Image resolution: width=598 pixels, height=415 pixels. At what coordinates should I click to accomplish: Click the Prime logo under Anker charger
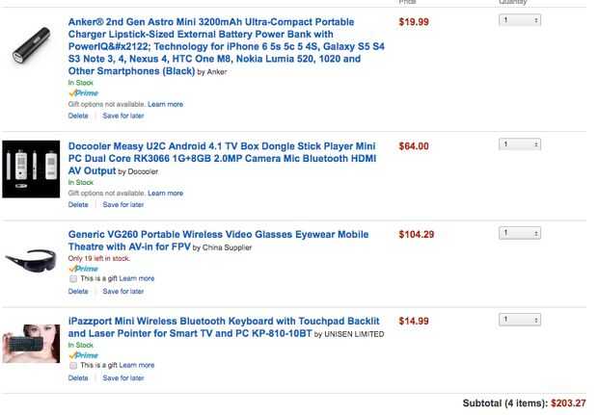pos(83,93)
